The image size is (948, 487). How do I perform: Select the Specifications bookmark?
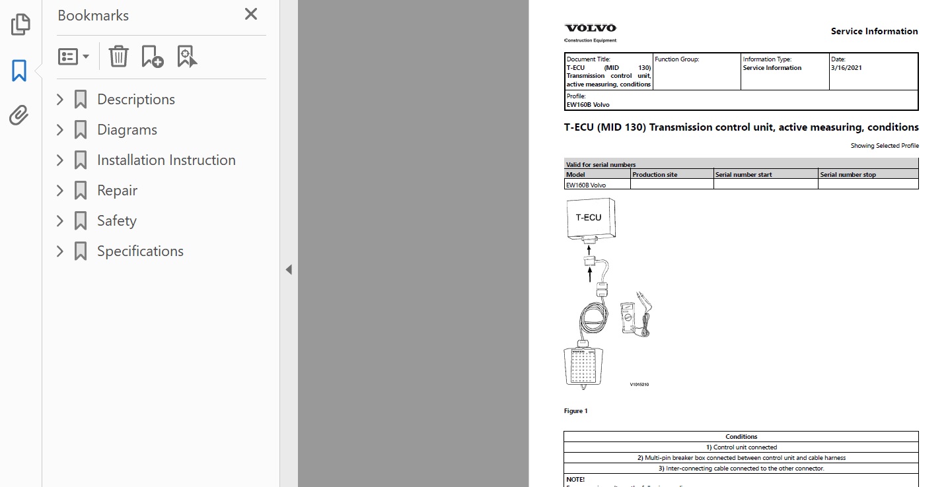click(140, 251)
